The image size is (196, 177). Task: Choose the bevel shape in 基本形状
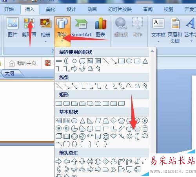pos(67,136)
